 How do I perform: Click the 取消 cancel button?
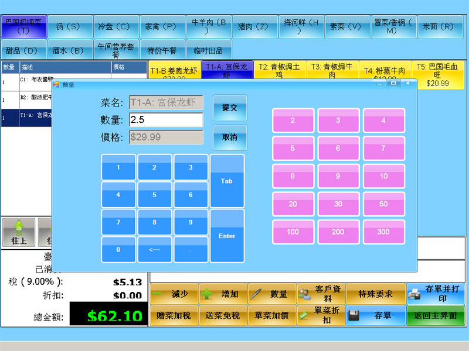click(x=229, y=137)
